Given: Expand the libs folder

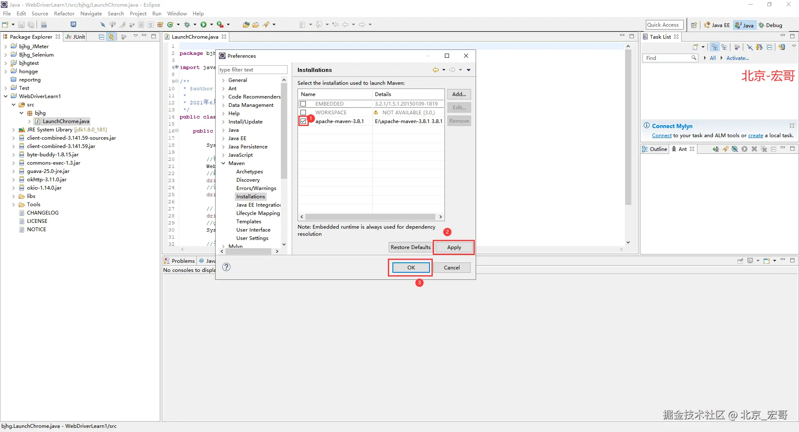Looking at the screenshot, I should click(x=14, y=196).
